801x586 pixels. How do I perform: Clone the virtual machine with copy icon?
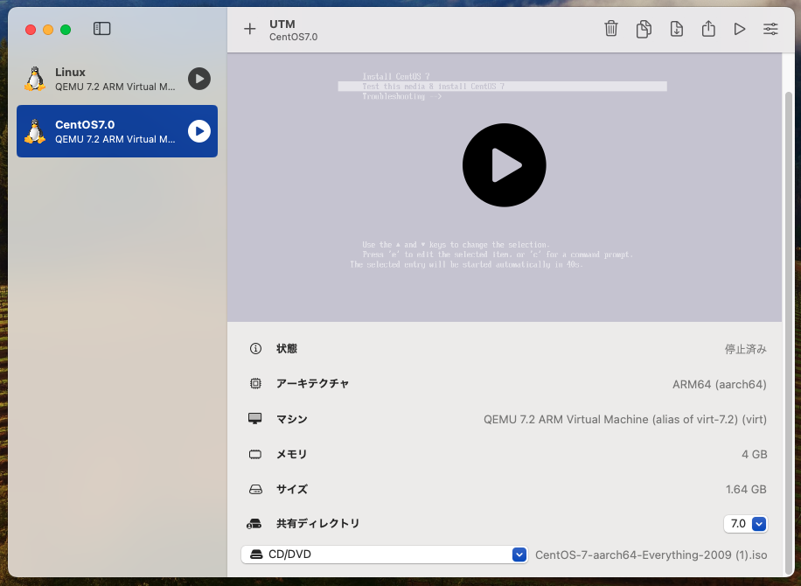(644, 29)
